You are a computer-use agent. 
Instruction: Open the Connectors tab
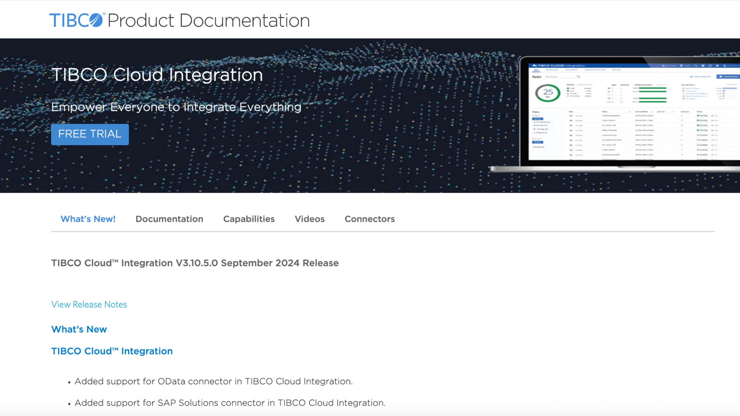click(369, 219)
